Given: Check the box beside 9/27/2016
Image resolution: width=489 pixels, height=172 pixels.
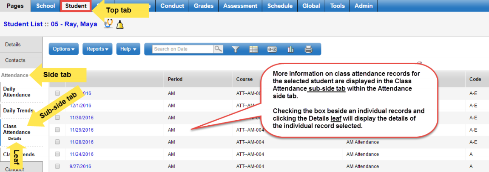Looking at the screenshot, I should (x=57, y=166).
